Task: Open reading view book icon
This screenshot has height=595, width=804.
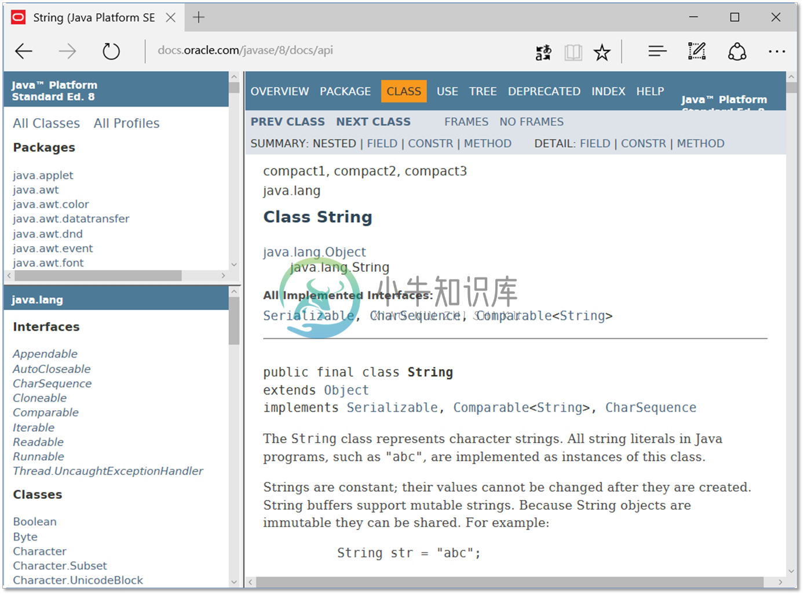Action: [x=573, y=53]
